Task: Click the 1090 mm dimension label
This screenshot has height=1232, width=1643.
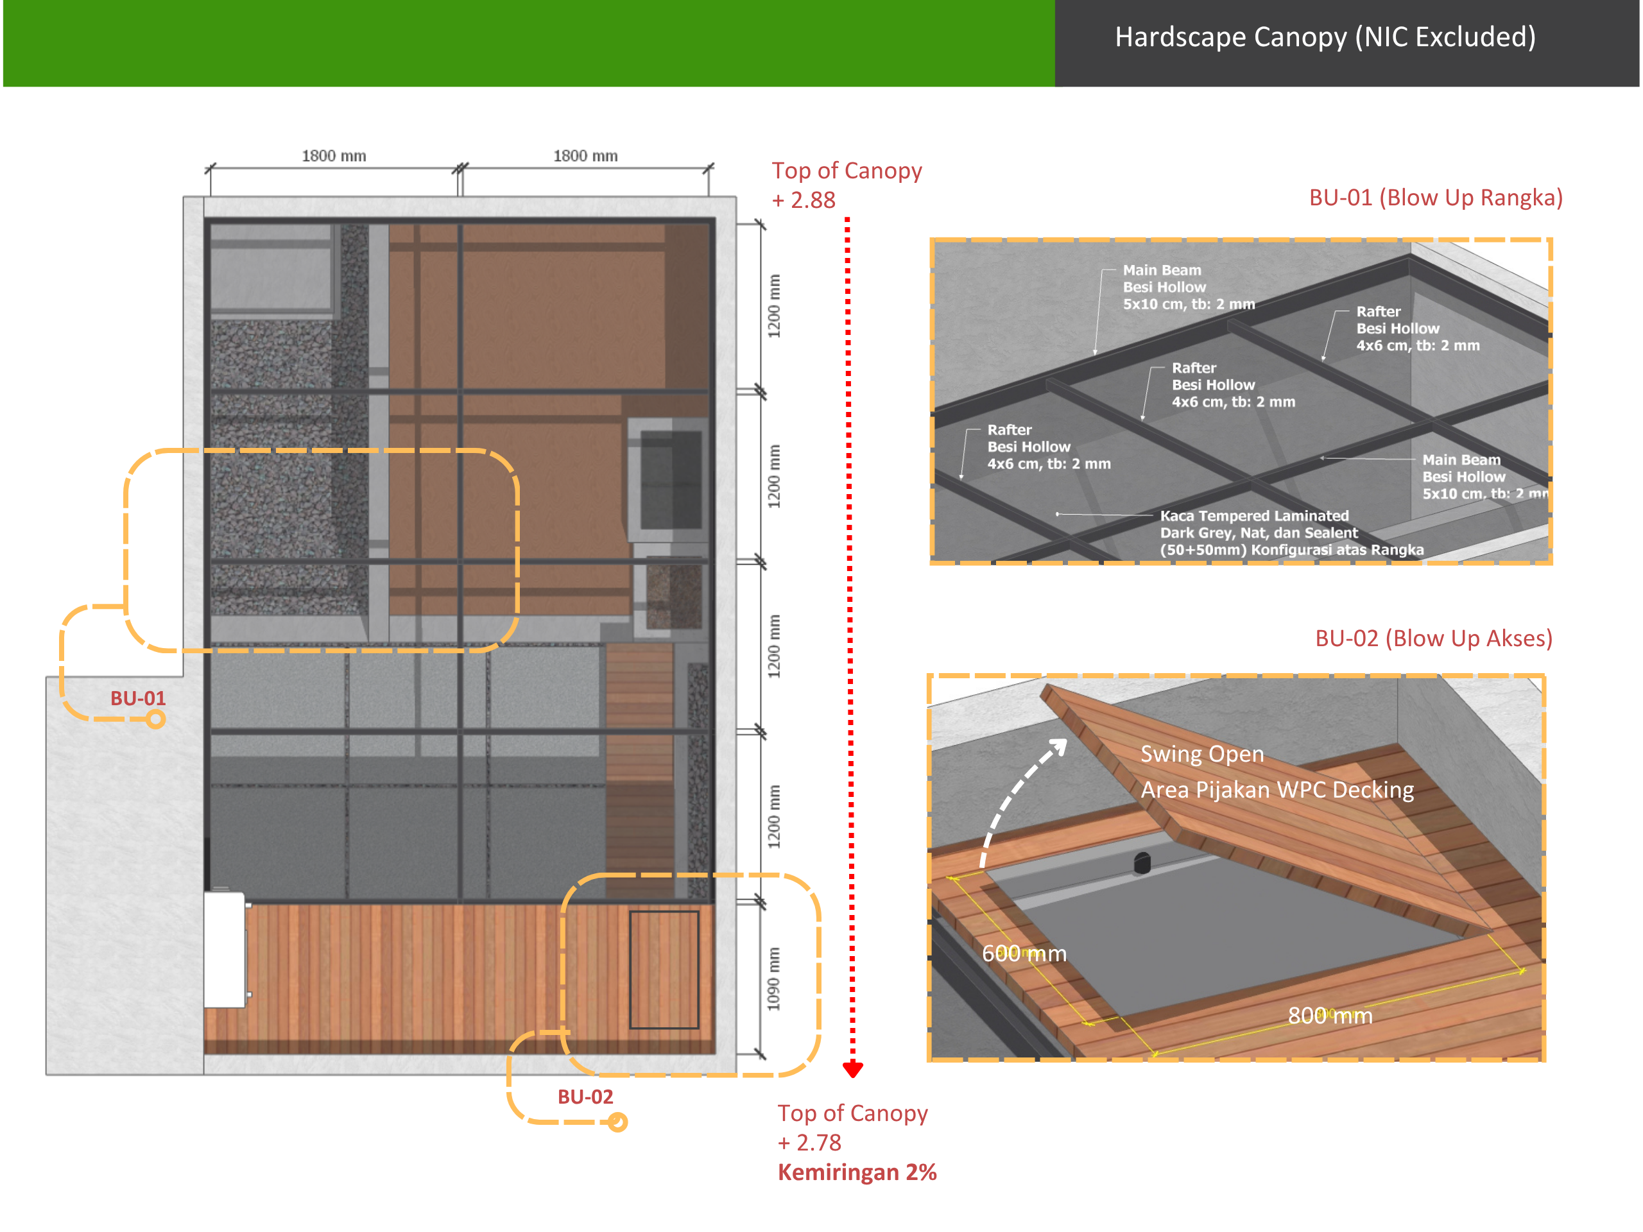Action: (x=773, y=979)
